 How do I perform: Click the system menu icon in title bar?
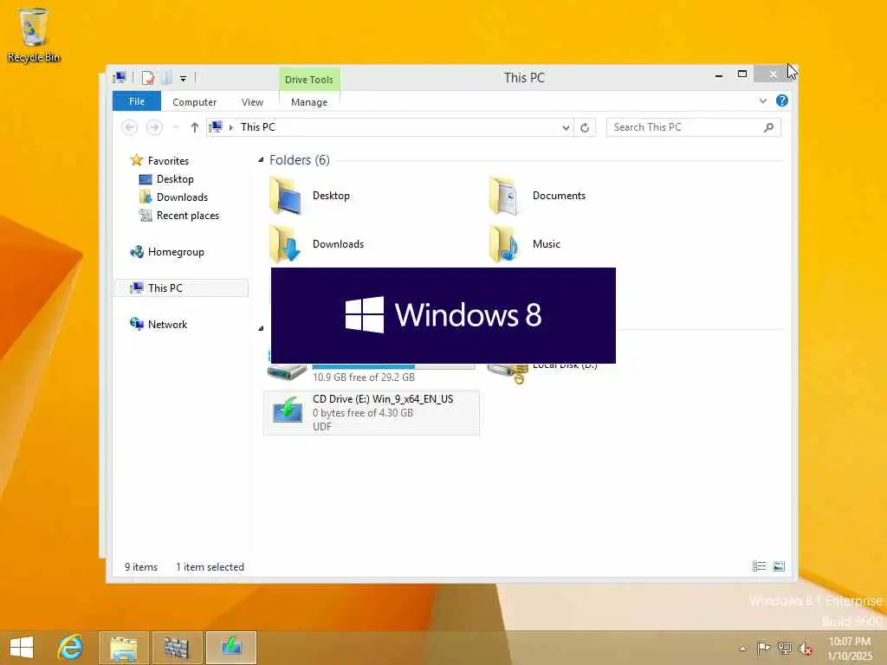120,77
